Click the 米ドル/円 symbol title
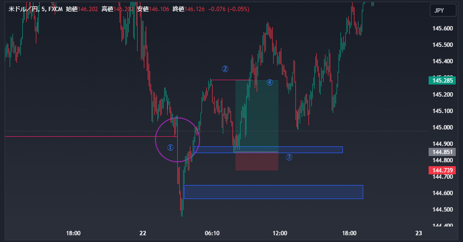This screenshot has width=463, height=242. (x=24, y=9)
